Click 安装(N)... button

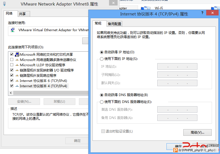pos(24,102)
